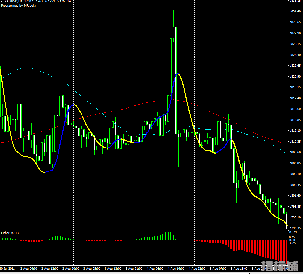The height and width of the screenshot is (274, 303).
Task: Click the longest red Fisher histogram bar
Action: (286, 250)
